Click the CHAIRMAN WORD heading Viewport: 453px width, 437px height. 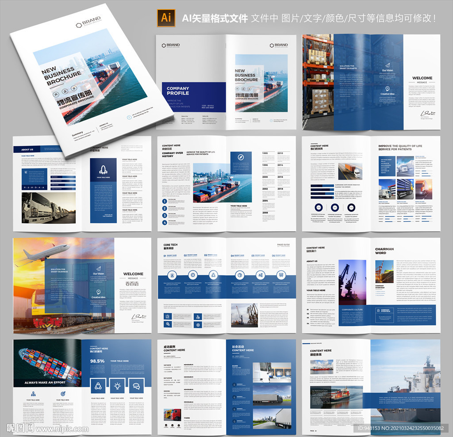click(384, 251)
